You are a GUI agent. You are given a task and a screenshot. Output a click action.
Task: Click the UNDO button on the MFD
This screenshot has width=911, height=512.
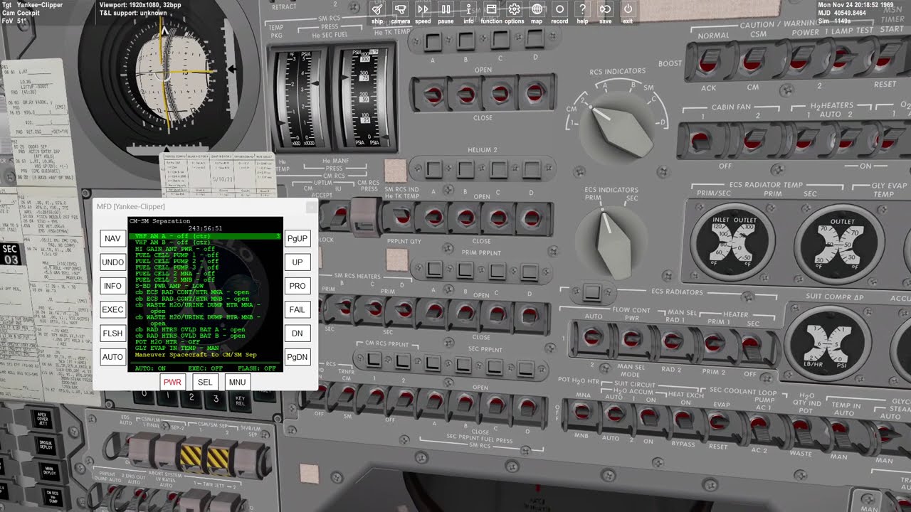coord(112,262)
